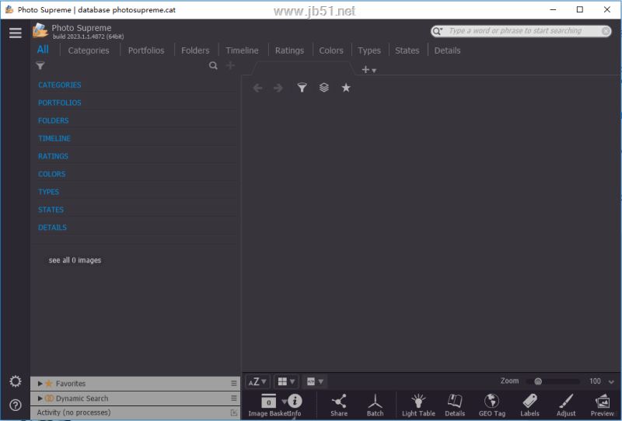
Task: Open the Zoom level dropdown arrow
Action: coord(611,381)
